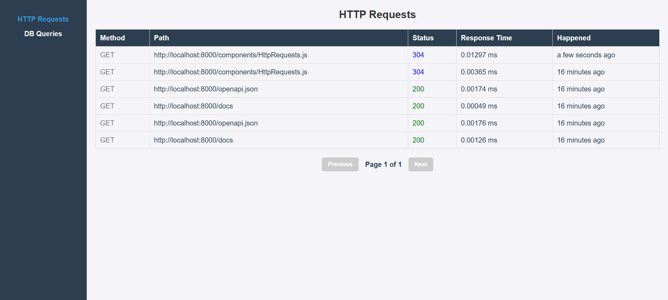Click the 200 status of the last row
The image size is (668, 300).
point(418,140)
